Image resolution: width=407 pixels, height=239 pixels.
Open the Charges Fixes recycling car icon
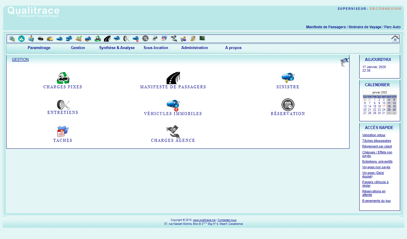pyautogui.click(x=63, y=78)
